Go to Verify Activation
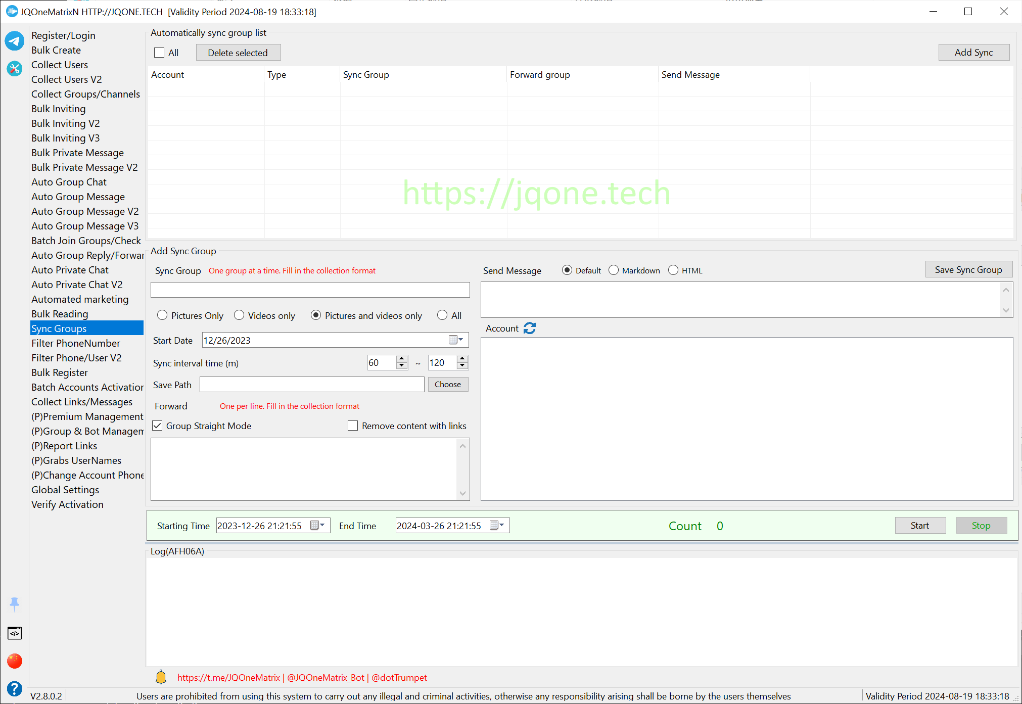Viewport: 1022px width, 704px height. 67,504
